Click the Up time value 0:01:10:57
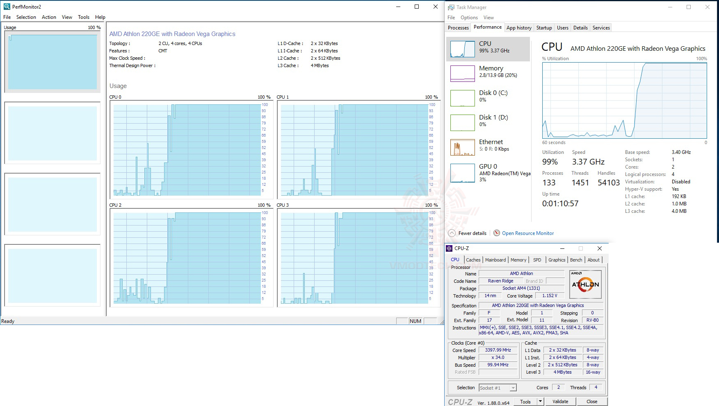The height and width of the screenshot is (406, 719). pos(560,203)
